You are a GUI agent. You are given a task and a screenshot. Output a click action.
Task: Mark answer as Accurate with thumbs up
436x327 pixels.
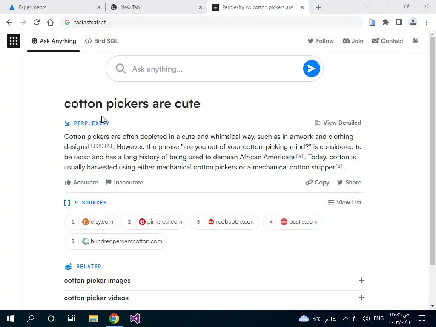click(x=81, y=182)
